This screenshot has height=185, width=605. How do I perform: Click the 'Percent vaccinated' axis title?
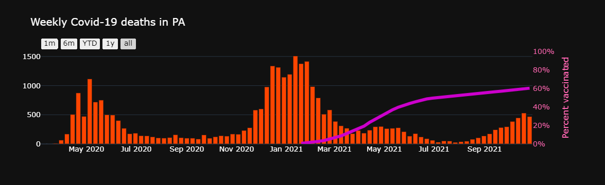coord(565,98)
